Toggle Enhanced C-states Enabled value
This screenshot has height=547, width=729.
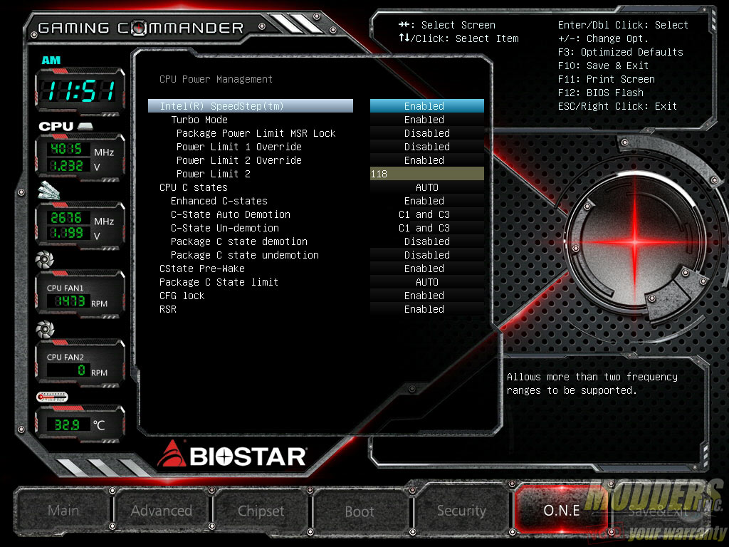(427, 200)
